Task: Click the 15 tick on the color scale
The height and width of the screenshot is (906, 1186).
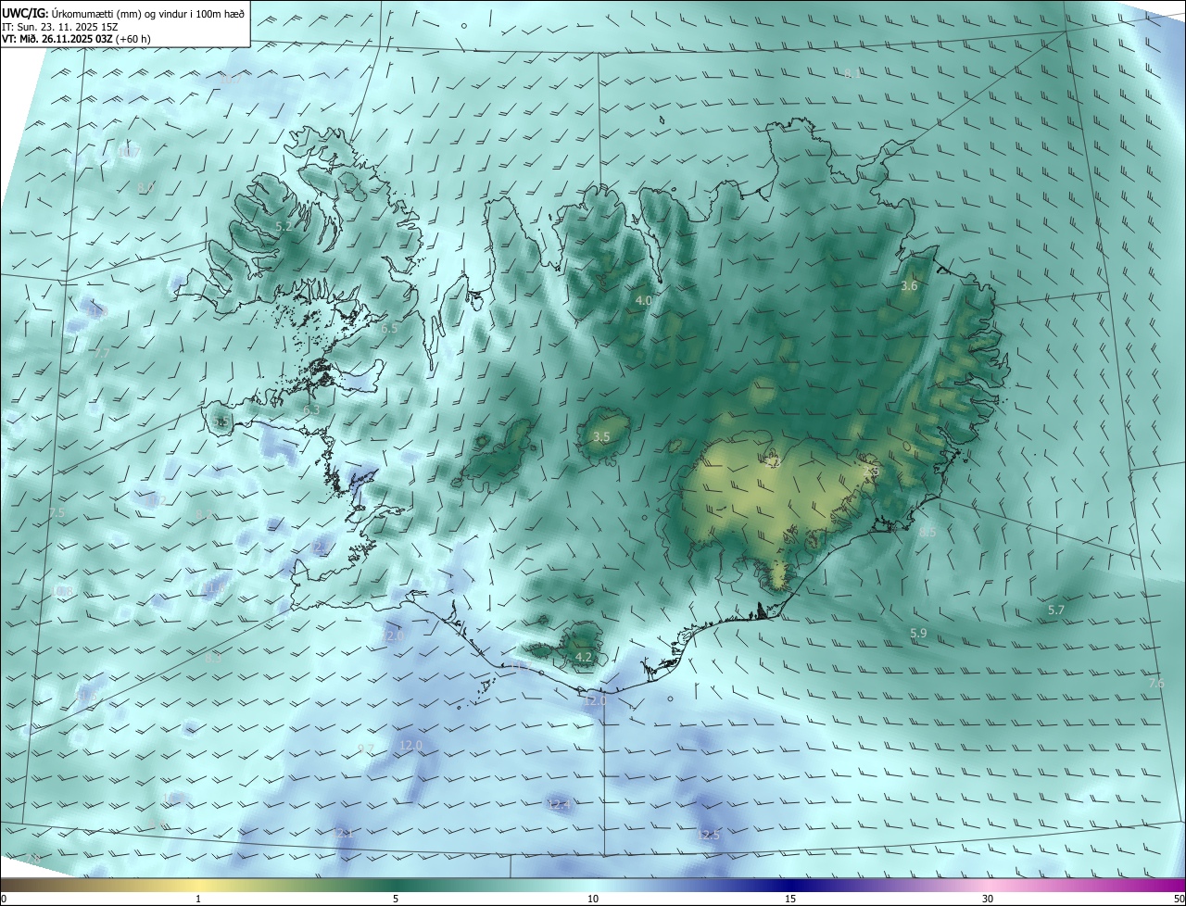Action: pos(790,899)
